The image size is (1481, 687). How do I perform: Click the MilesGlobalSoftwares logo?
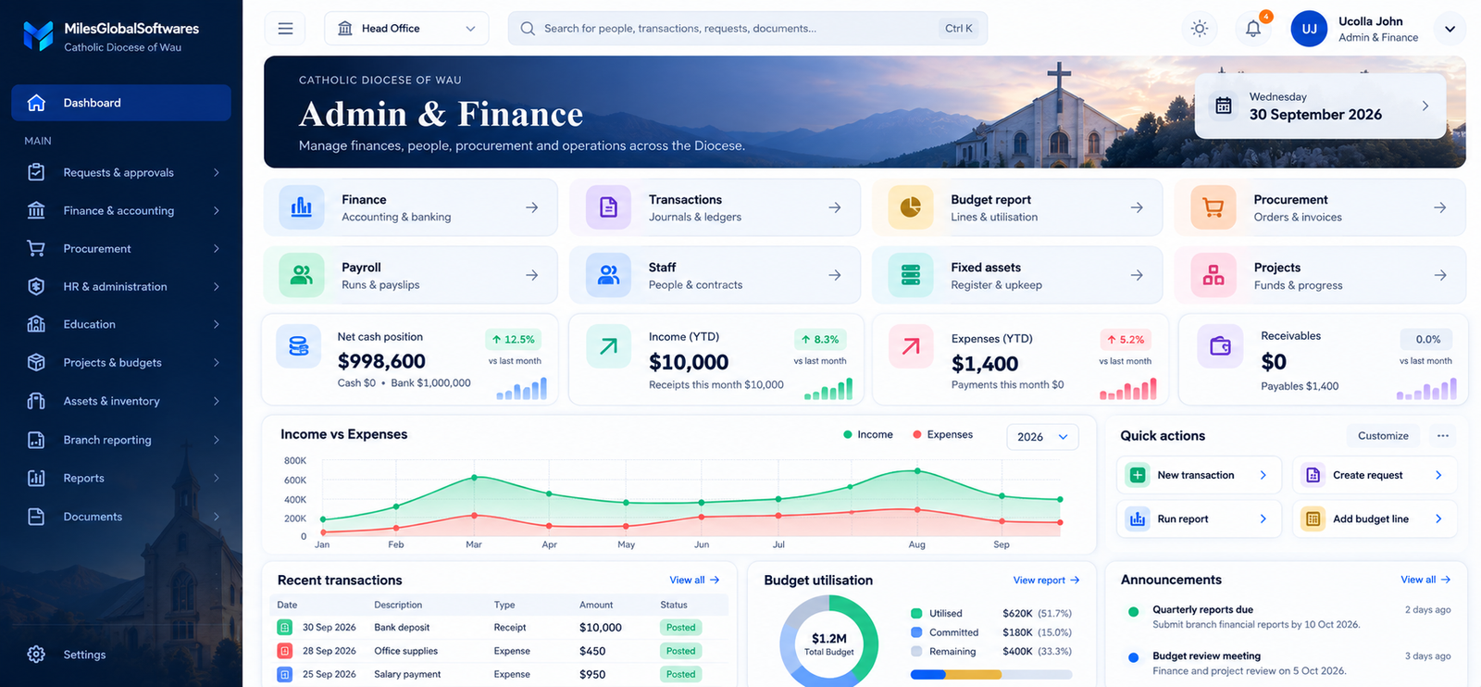(38, 35)
